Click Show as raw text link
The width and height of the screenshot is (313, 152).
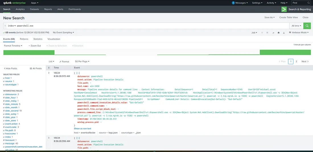[x=83, y=129]
